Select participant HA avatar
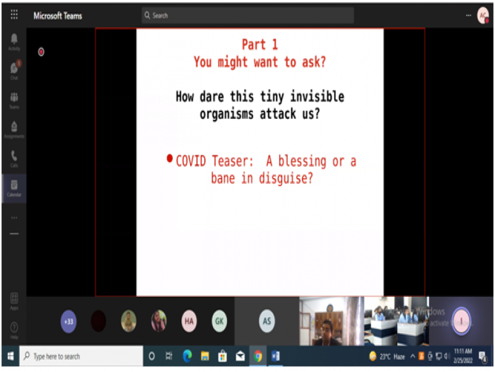495x371 pixels. point(189,321)
